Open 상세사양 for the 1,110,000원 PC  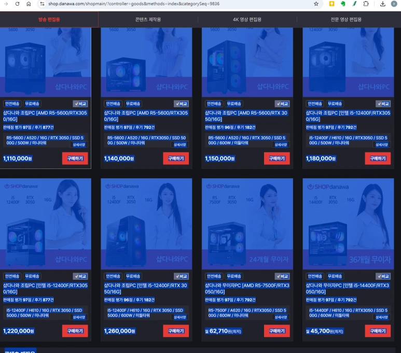click(x=79, y=145)
